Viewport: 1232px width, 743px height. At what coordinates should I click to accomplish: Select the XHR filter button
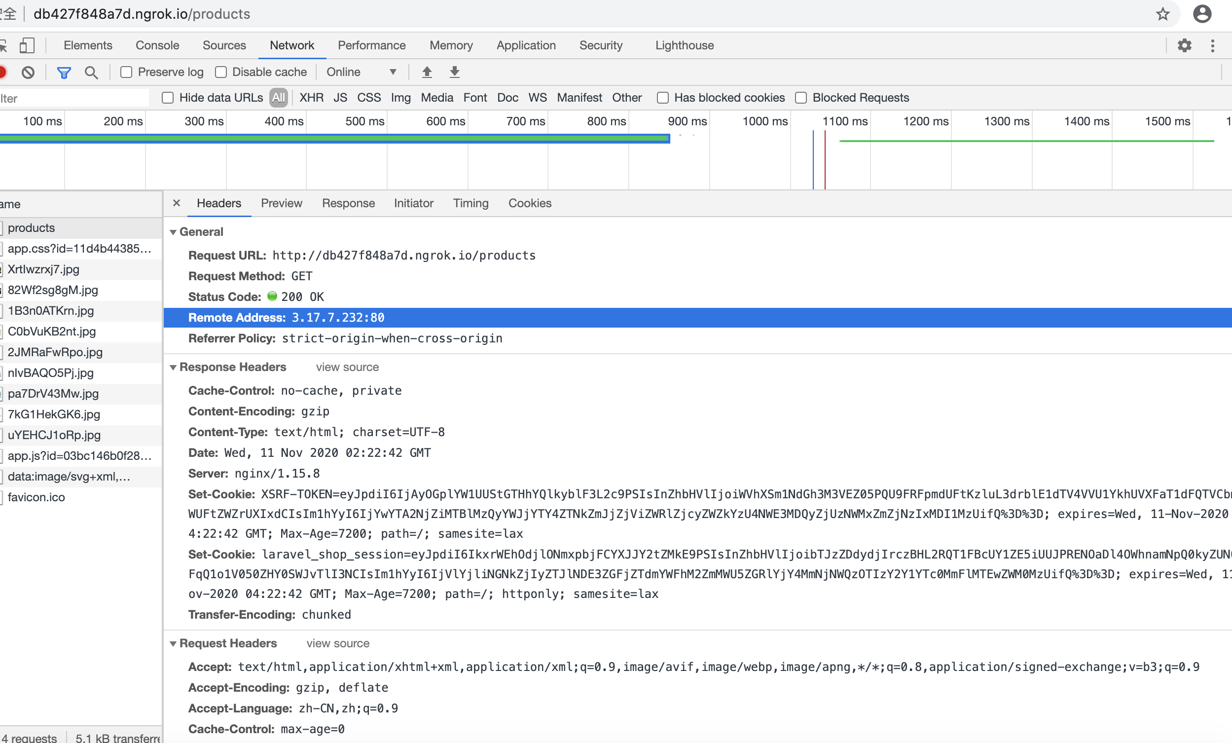point(312,97)
